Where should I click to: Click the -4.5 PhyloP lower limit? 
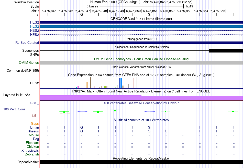(x=33, y=116)
